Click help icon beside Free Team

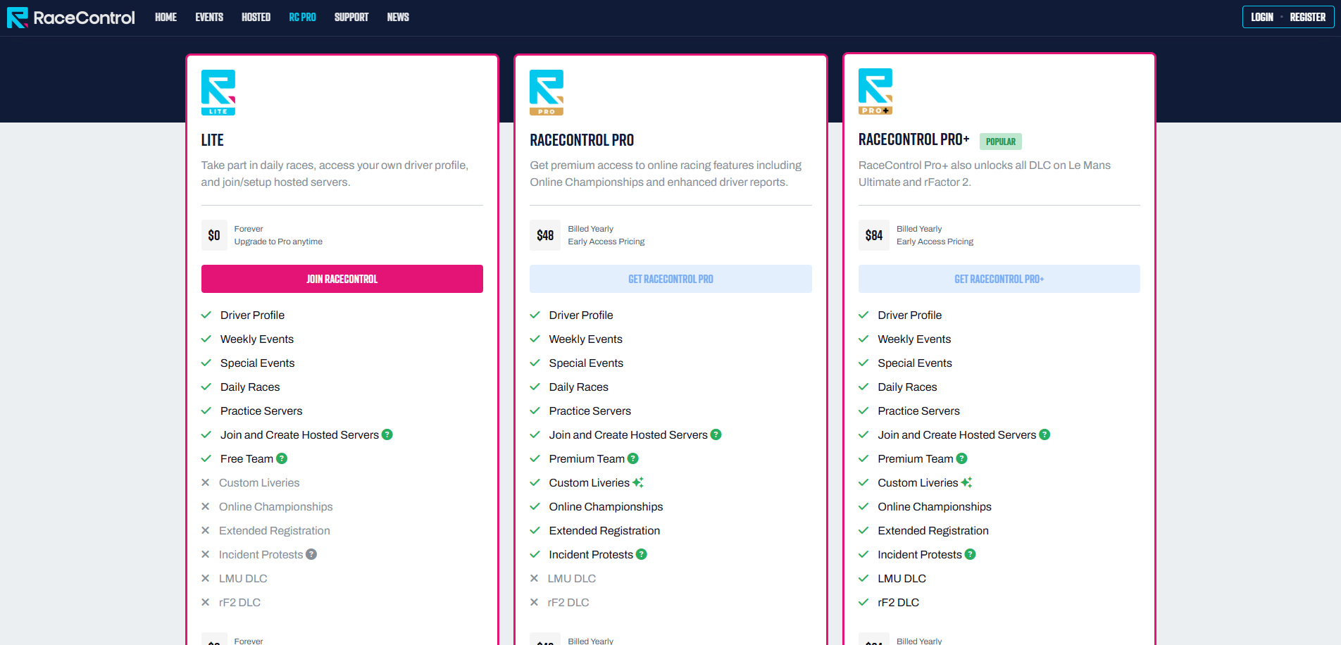click(x=282, y=458)
